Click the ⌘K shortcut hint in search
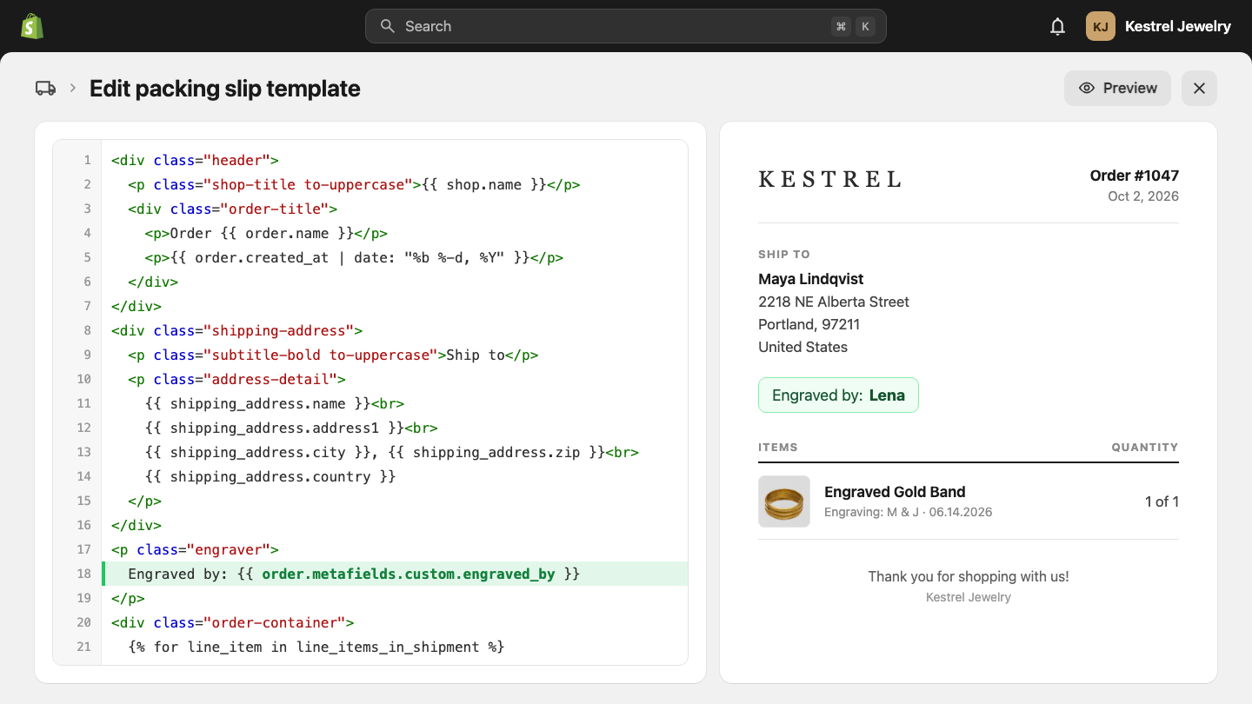 [x=853, y=26]
